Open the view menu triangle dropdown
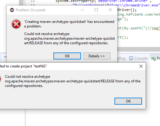The image size is (160, 126). [x=5, y=57]
